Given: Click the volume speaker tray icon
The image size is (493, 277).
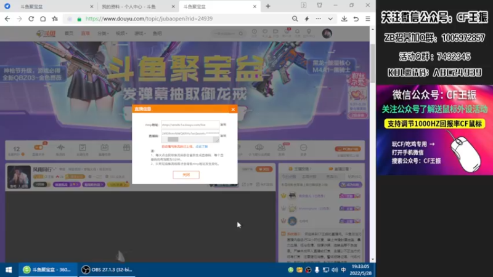Looking at the screenshot, I should [x=335, y=270].
